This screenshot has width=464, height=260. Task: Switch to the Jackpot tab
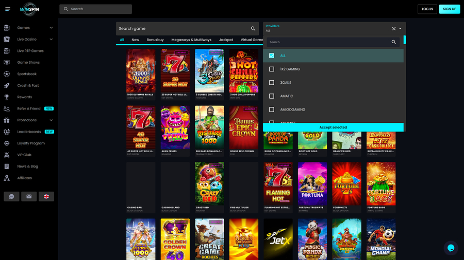click(226, 40)
